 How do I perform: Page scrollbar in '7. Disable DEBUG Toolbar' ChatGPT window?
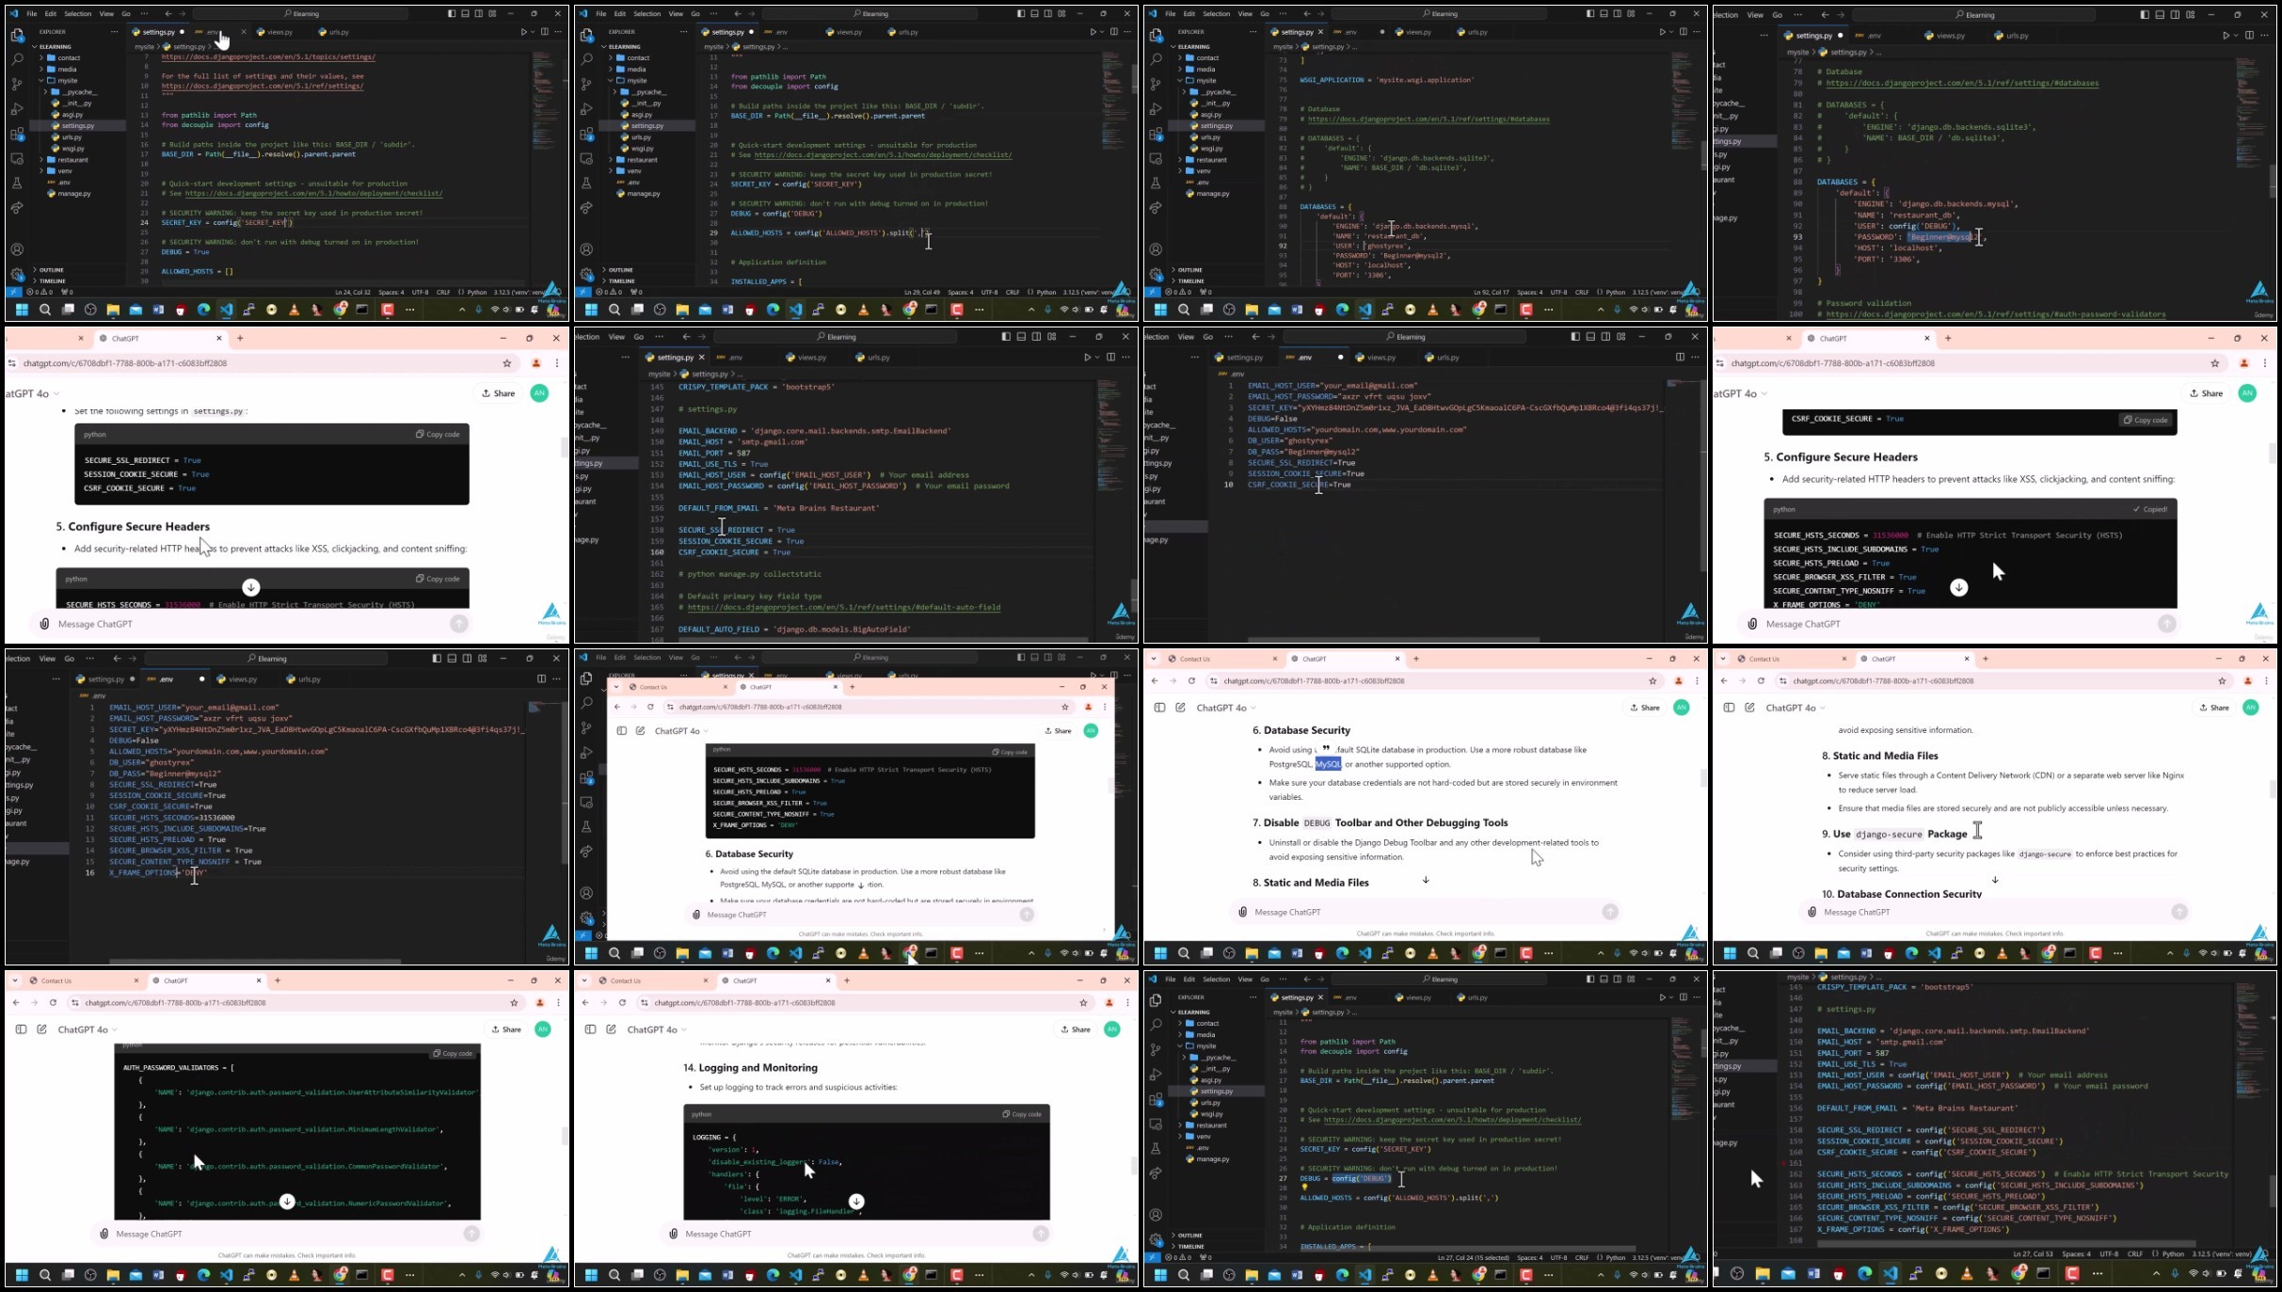tap(1702, 779)
